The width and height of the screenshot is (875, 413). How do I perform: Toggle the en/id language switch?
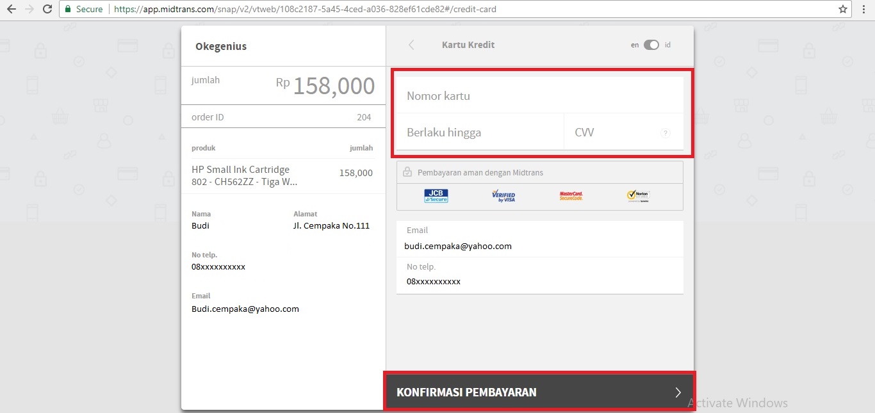coord(651,45)
